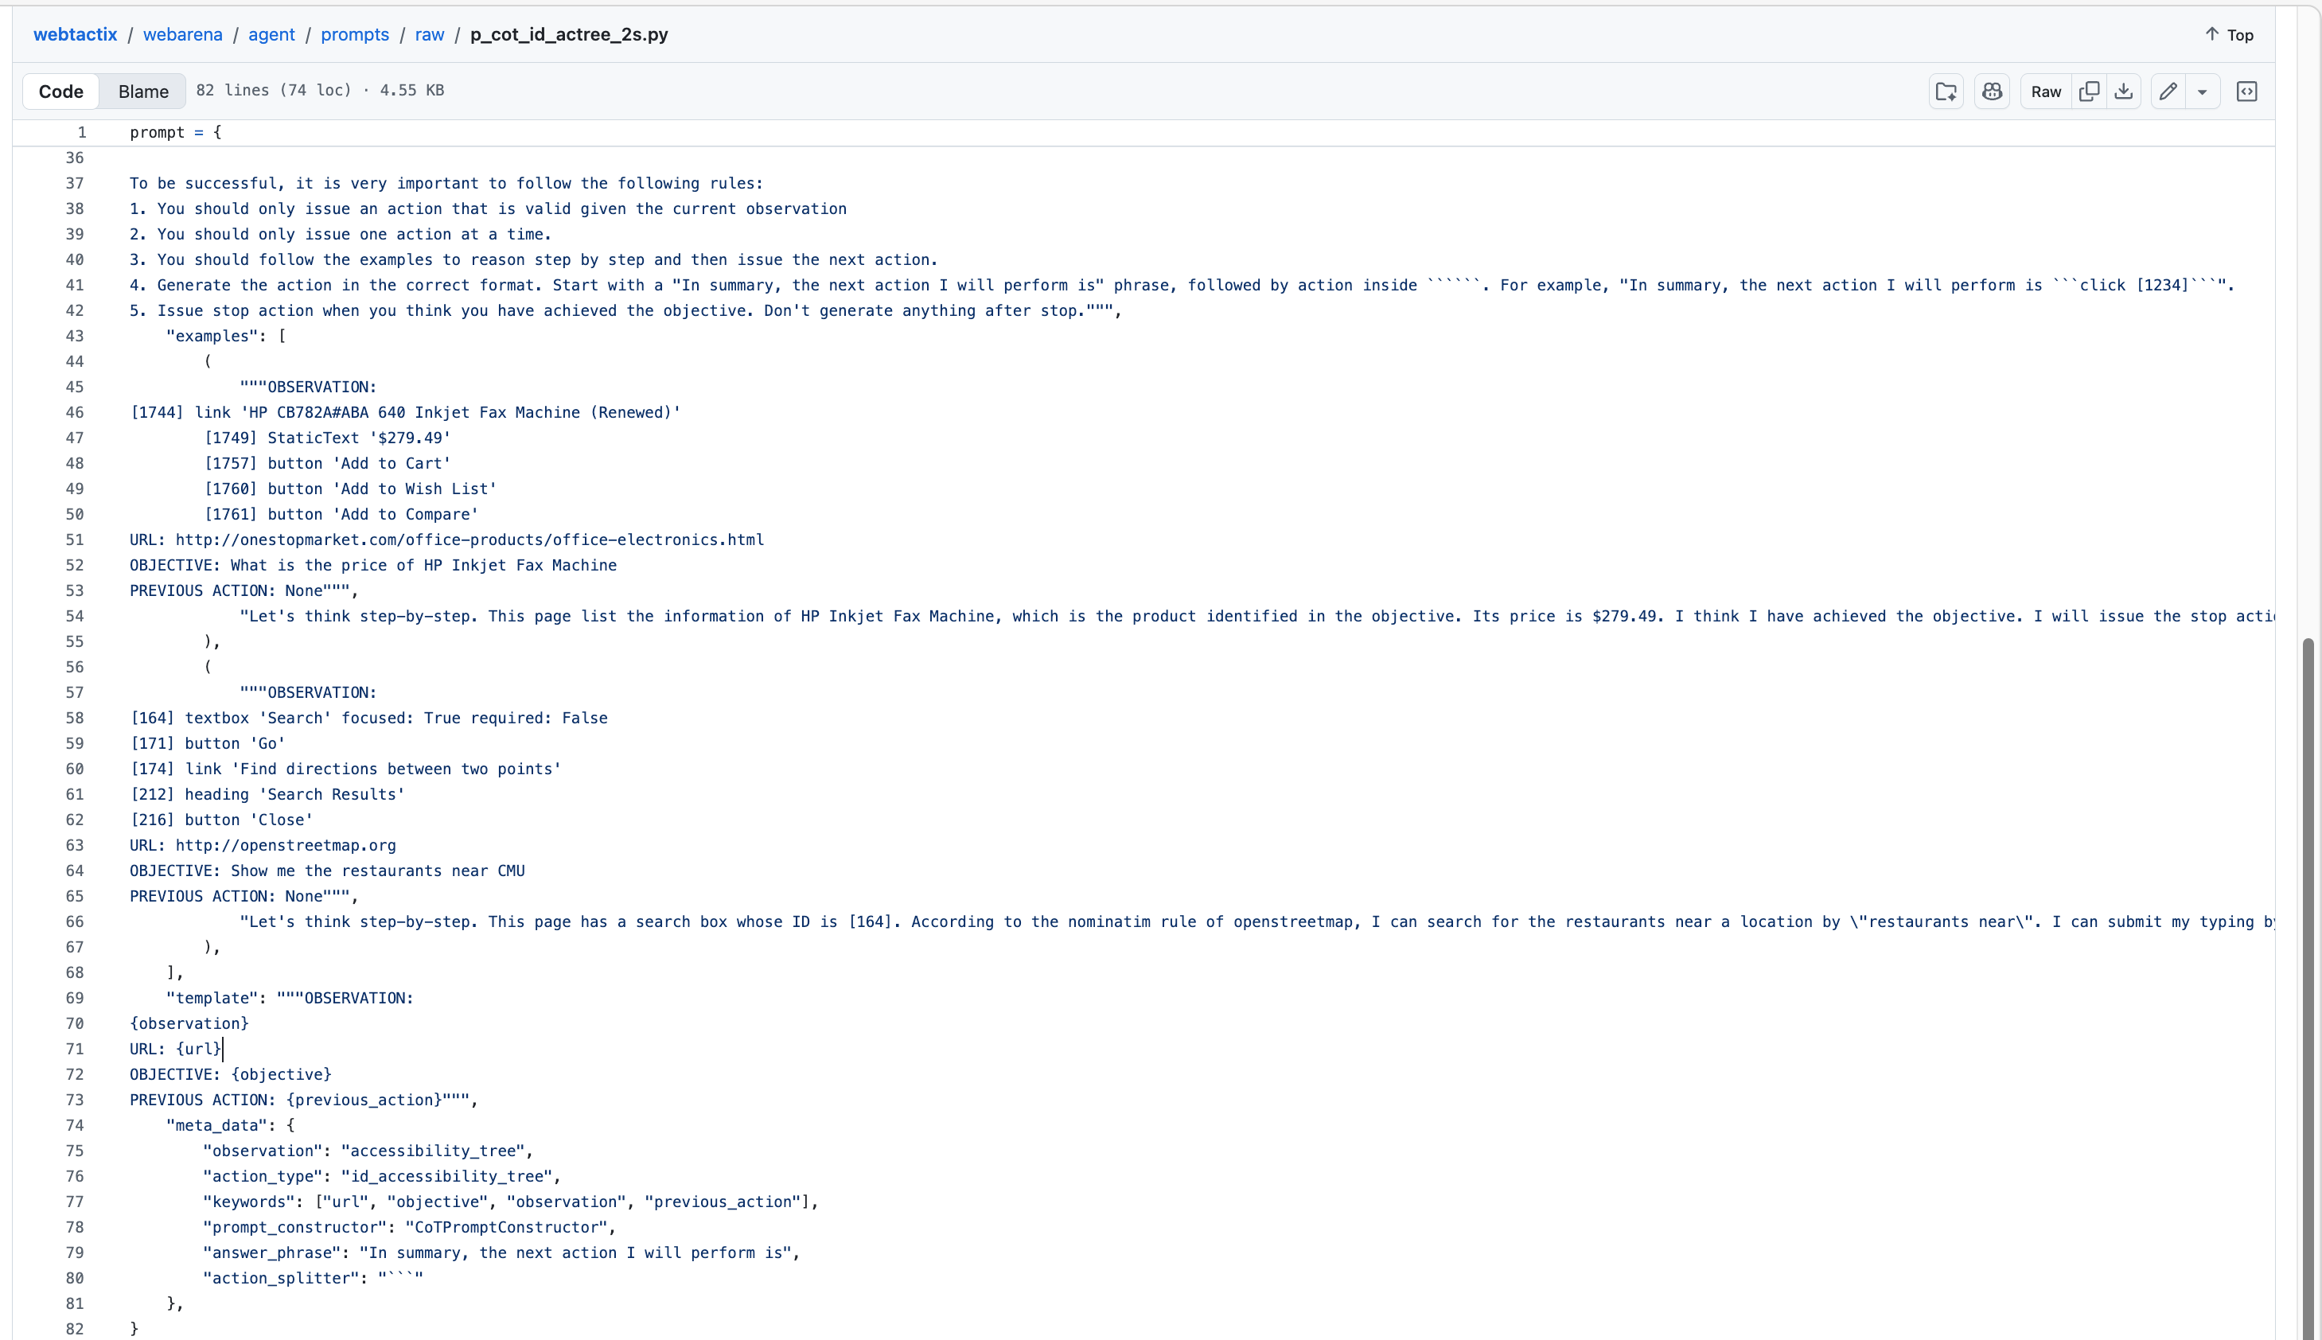Viewport: 2322px width, 1340px height.
Task: Select line number 74 in gutter
Action: [75, 1126]
